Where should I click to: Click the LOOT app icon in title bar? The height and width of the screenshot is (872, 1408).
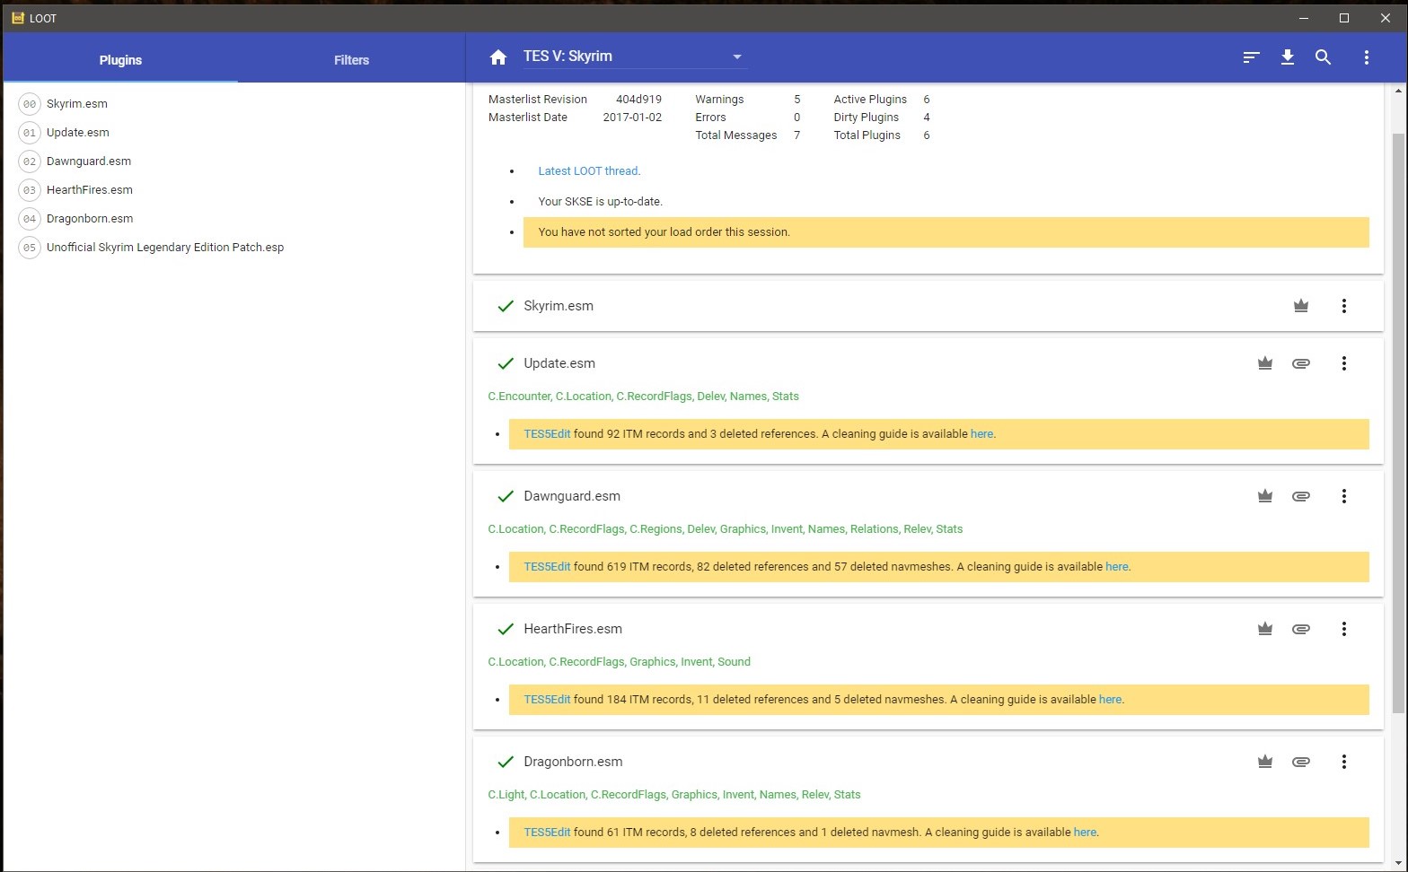tap(18, 18)
